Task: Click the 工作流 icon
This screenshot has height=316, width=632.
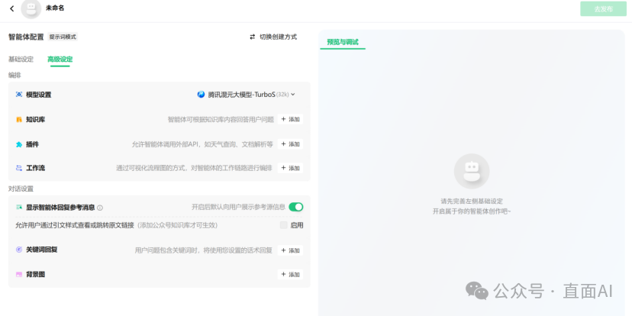Action: pyautogui.click(x=19, y=168)
